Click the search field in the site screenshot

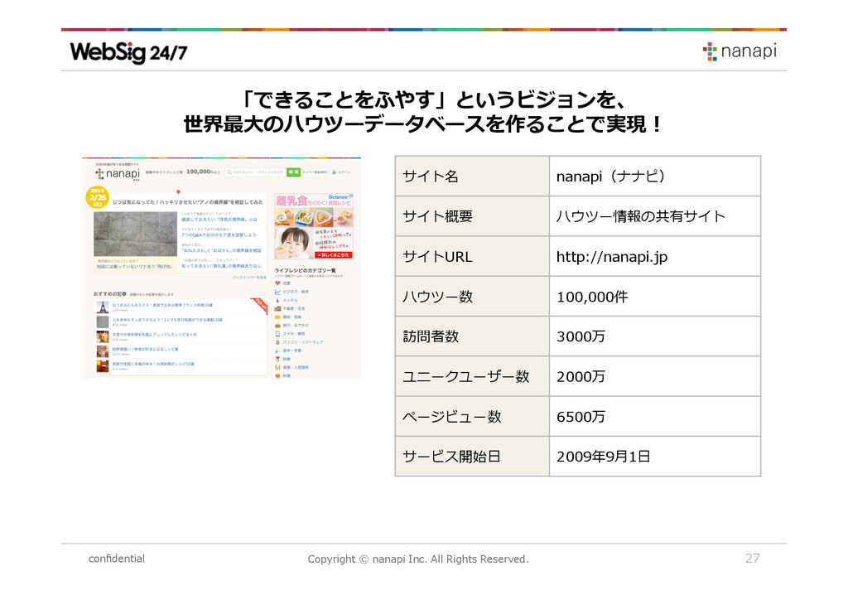point(255,172)
